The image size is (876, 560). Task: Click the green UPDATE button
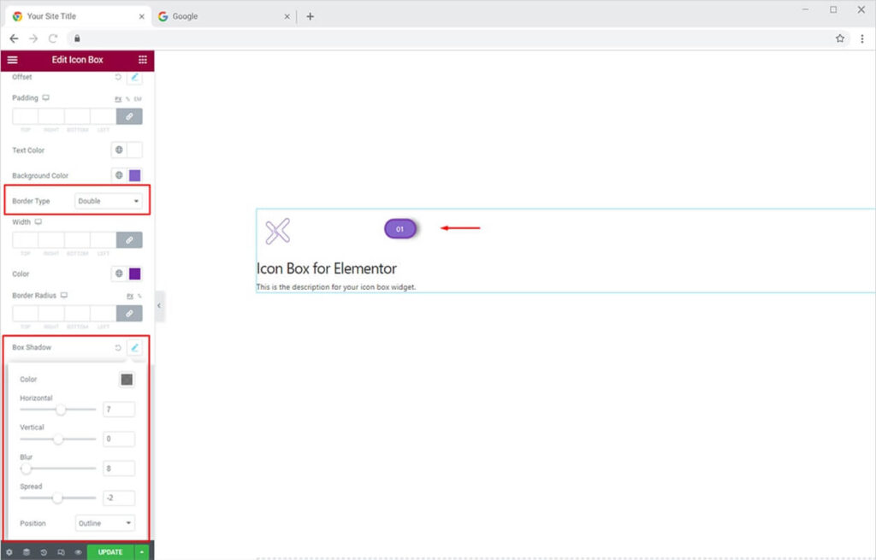[x=110, y=552]
